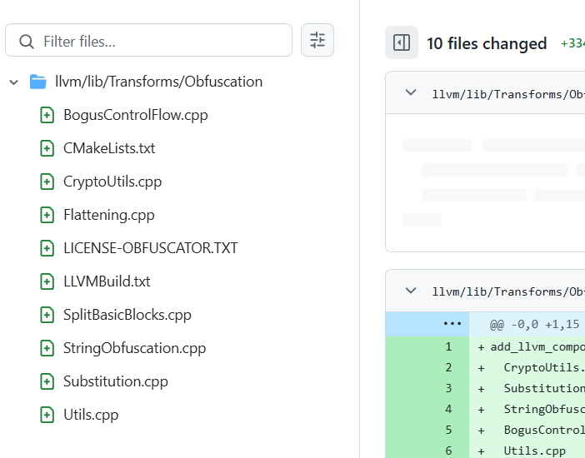This screenshot has width=585, height=458.
Task: Click the added line Utils.cpp in diff
Action: point(534,451)
